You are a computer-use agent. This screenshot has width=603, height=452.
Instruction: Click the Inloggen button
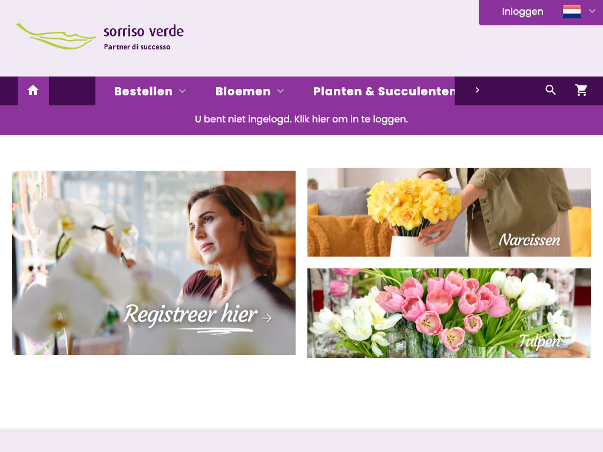point(522,12)
